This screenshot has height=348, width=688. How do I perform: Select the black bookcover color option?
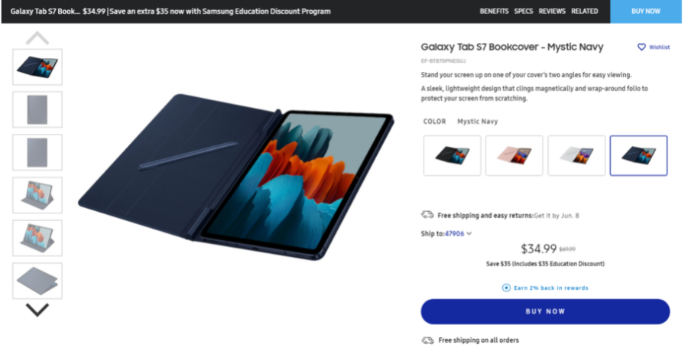453,156
